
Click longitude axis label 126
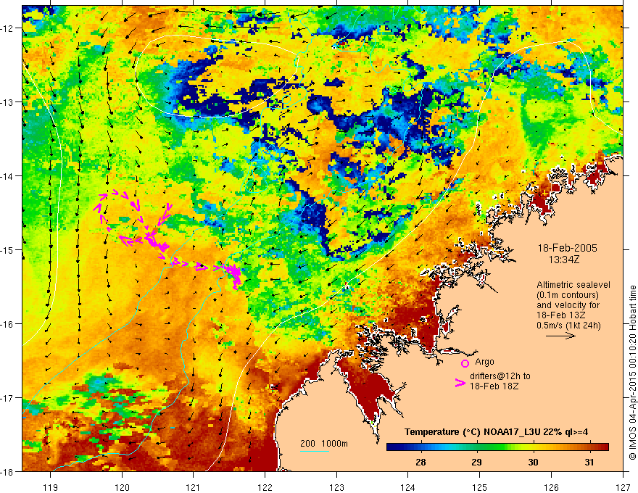[551, 487]
